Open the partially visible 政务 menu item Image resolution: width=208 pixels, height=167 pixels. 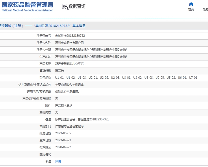pyautogui.click(x=205, y=10)
